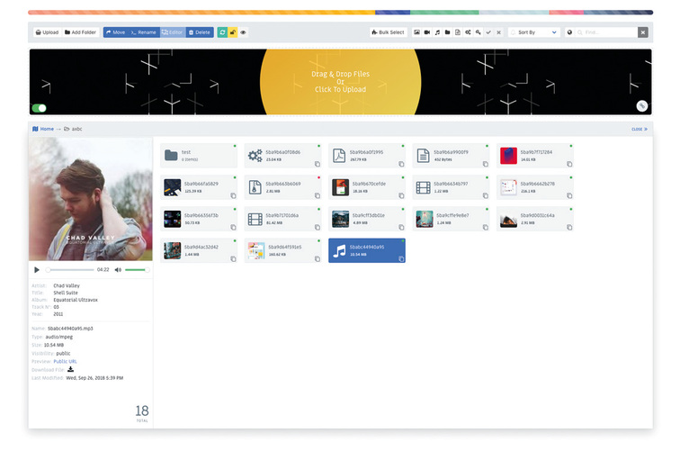The image size is (680, 451).
Task: Copy link of 5ba9b7f717284 file
Action: (x=570, y=164)
